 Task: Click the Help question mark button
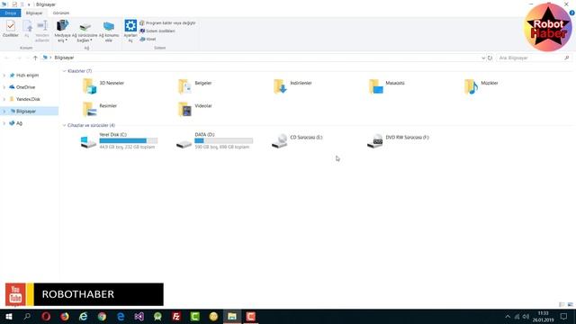pyautogui.click(x=572, y=13)
